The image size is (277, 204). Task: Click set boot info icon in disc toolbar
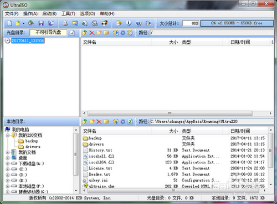coord(130,33)
